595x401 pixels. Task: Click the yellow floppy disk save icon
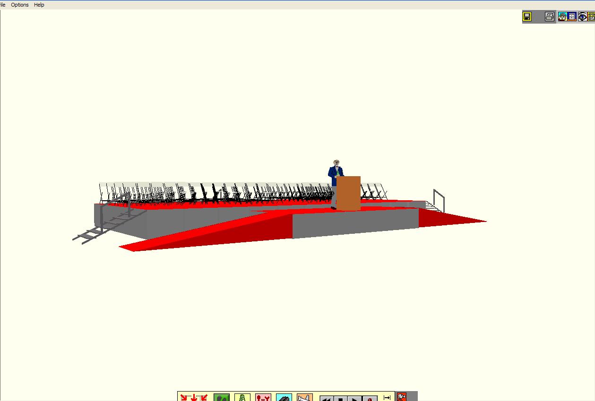[527, 17]
